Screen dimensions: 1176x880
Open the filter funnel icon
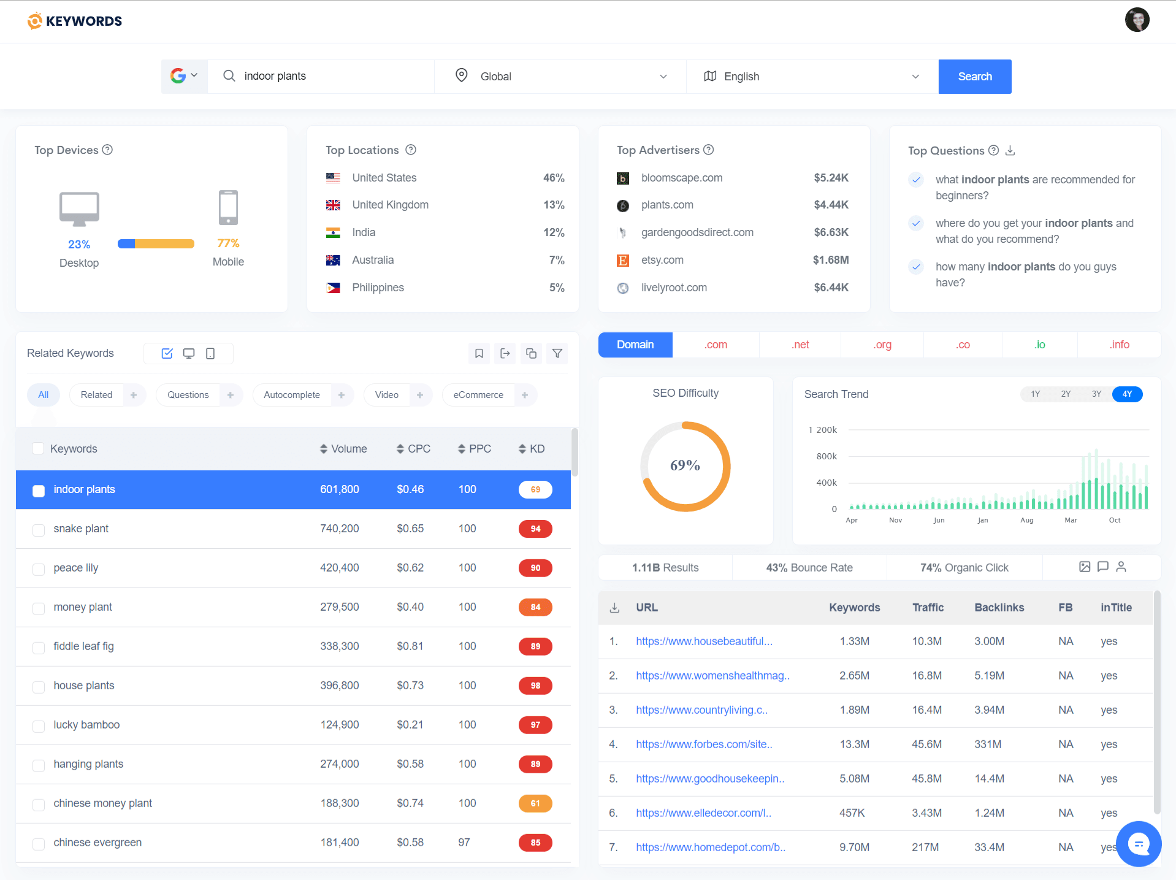point(557,353)
